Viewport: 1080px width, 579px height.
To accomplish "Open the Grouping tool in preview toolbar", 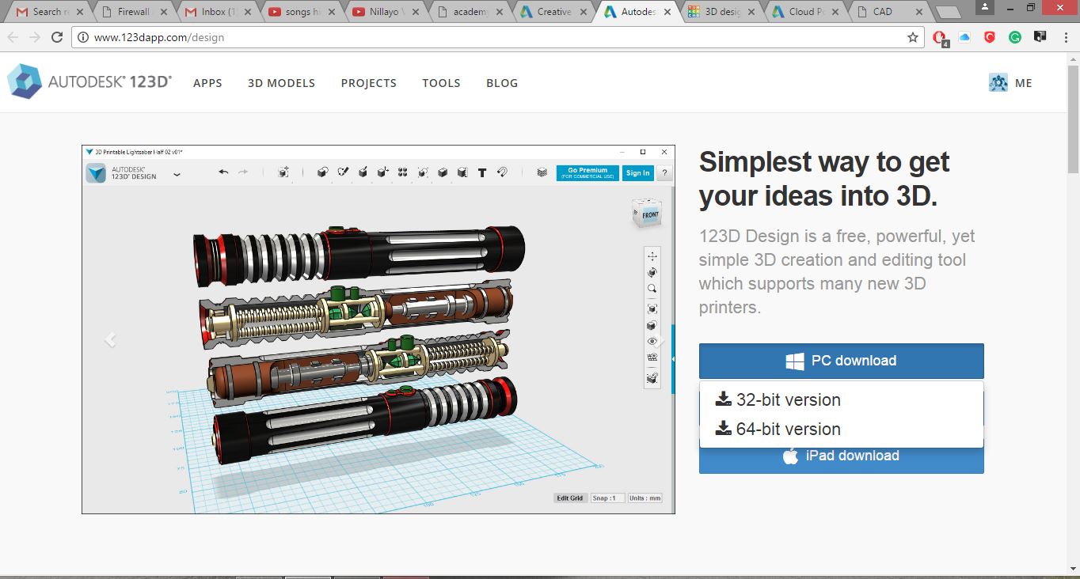I will coord(423,172).
